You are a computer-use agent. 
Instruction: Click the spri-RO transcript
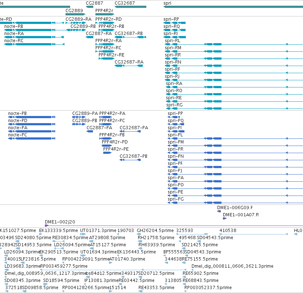234,94
